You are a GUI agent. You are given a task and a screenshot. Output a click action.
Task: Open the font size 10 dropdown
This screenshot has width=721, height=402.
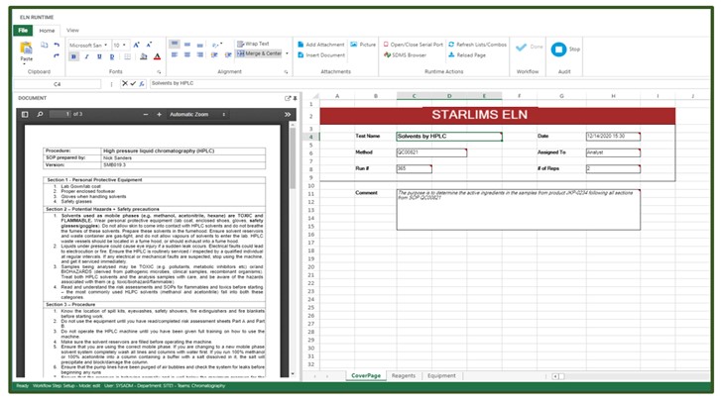tap(120, 45)
